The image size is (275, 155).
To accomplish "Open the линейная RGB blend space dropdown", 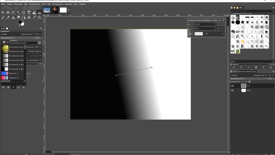I will (x=34, y=47).
